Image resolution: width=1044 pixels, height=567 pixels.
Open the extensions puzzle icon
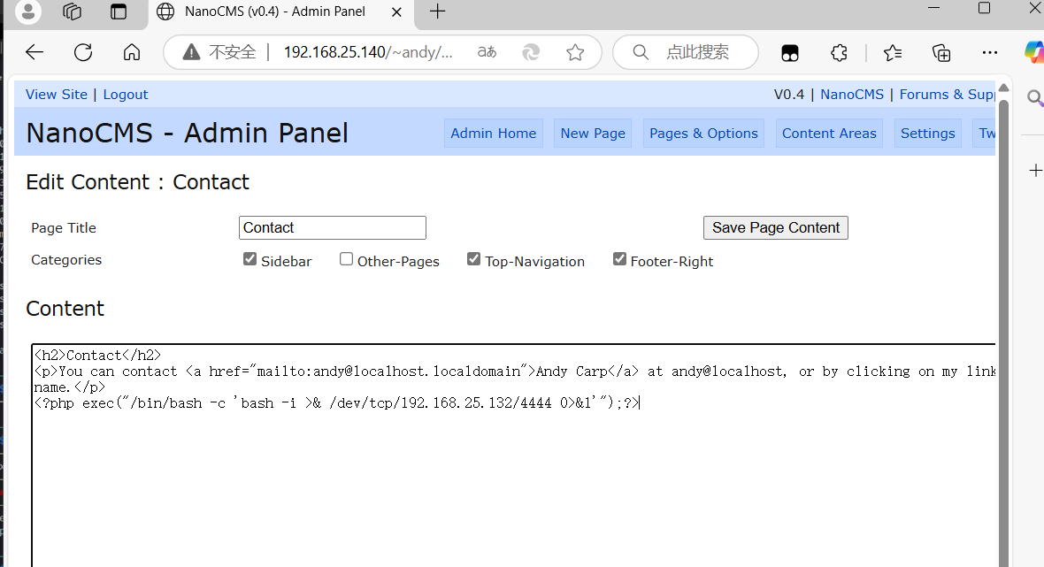pos(839,52)
